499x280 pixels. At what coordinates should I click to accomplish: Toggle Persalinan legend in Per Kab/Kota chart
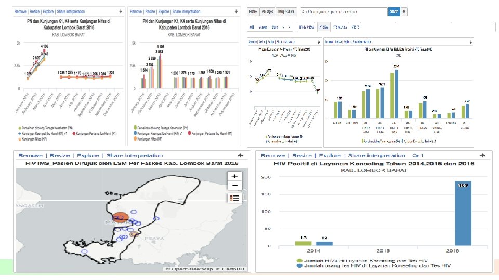click(x=380, y=141)
